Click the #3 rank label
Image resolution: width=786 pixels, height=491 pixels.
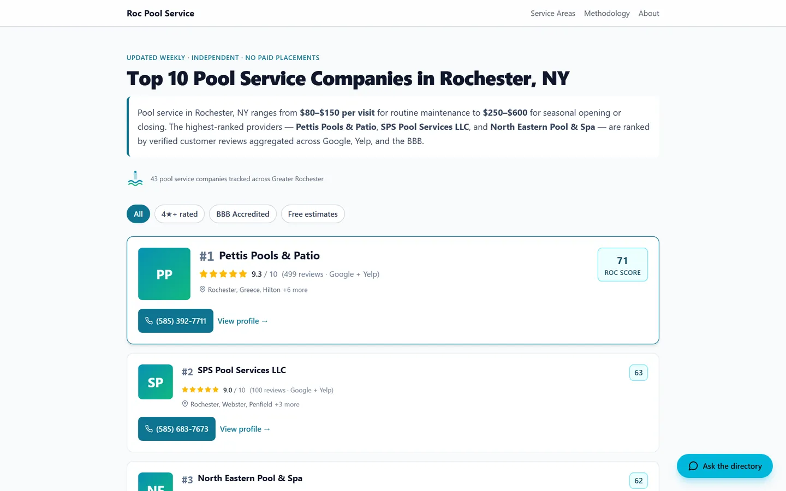point(187,480)
